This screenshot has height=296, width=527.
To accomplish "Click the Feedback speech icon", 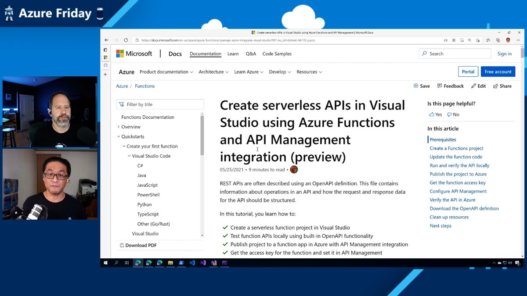I will click(x=440, y=86).
